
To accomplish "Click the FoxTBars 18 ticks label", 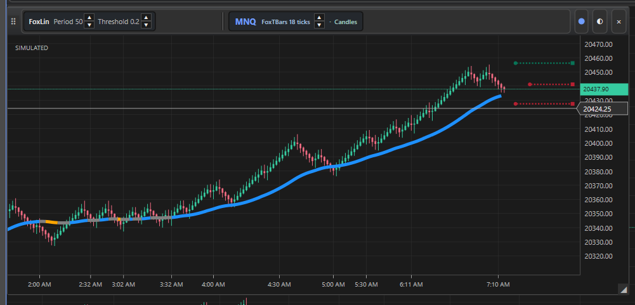I will 285,22.
